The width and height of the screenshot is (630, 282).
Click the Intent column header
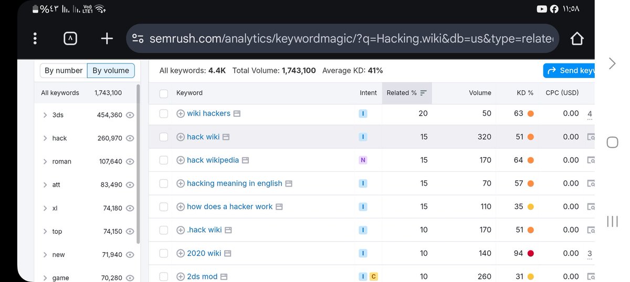pos(368,93)
